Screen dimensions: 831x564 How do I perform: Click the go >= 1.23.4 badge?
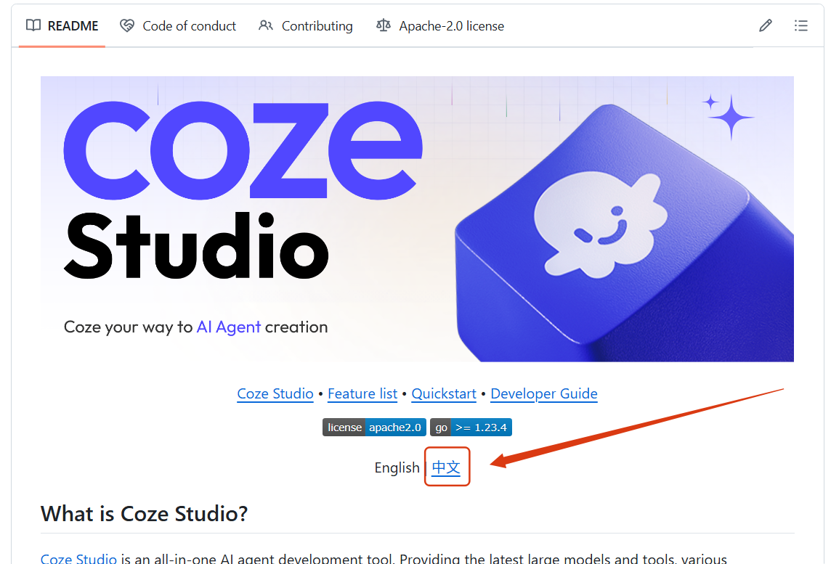pos(471,428)
